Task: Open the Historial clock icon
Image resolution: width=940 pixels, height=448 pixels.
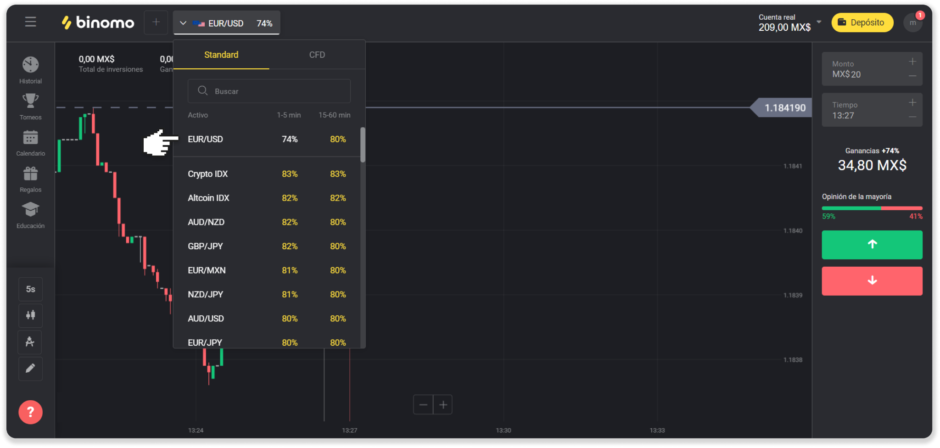Action: tap(30, 65)
